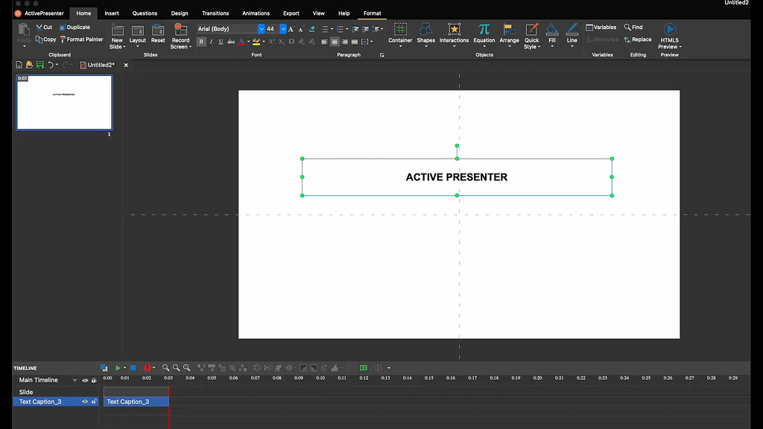Switch to the Animations tab
This screenshot has height=429, width=763.
coord(256,13)
